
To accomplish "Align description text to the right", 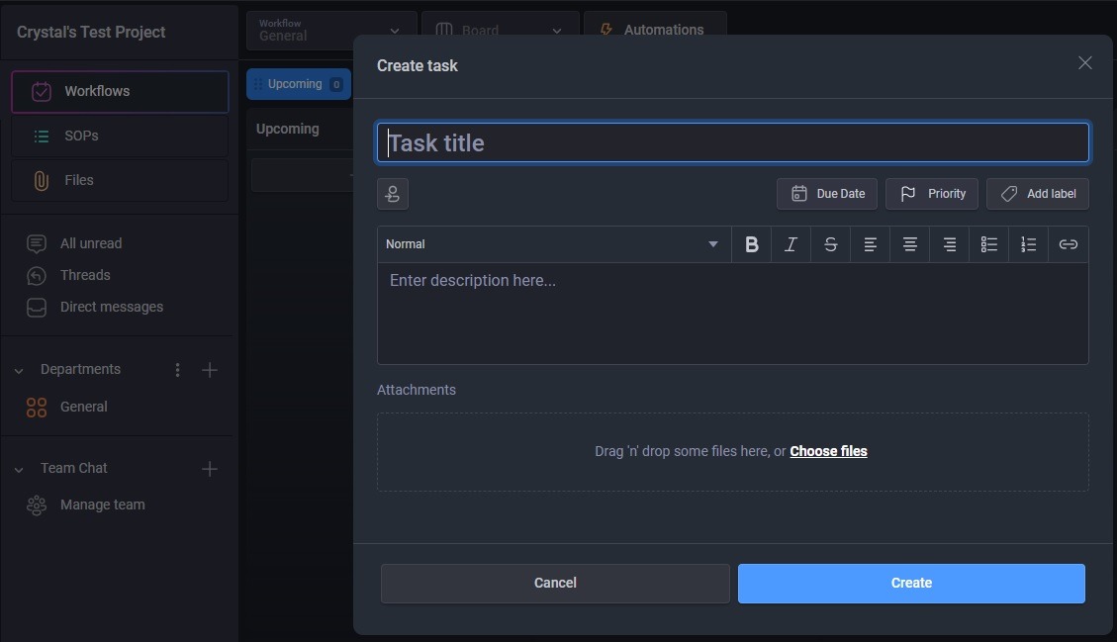I will click(x=950, y=243).
